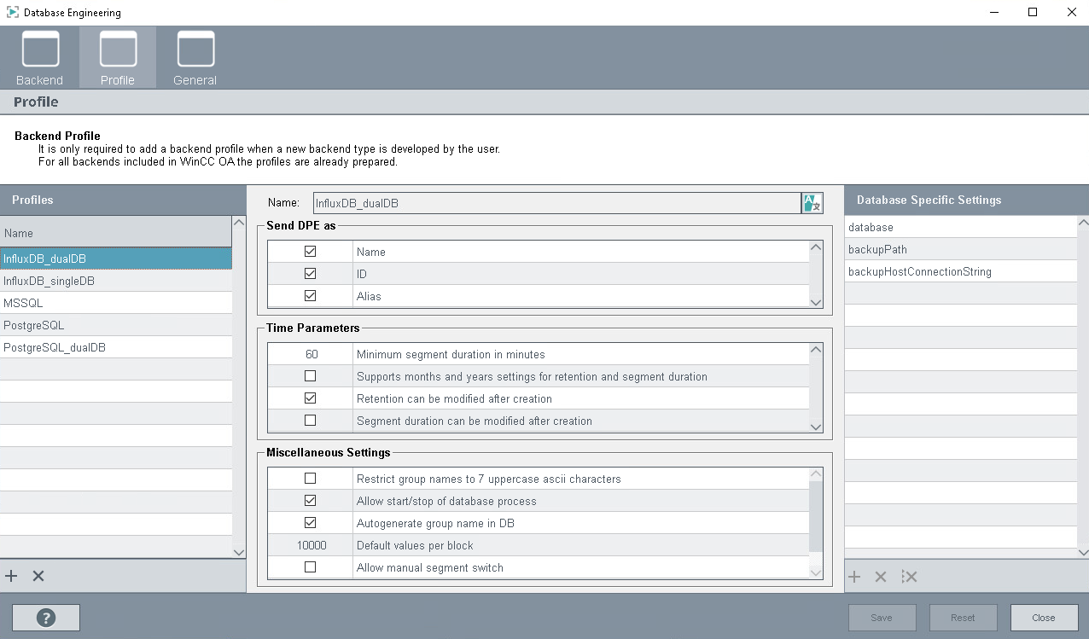Viewport: 1089px width, 639px height.
Task: Uncheck the Alias checkbox
Action: tap(310, 296)
